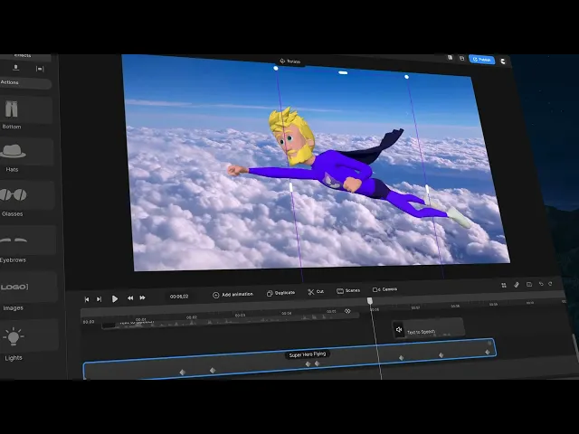The width and height of the screenshot is (579, 434).
Task: Click the eraser icon in timeline toolbar
Action: point(517,285)
